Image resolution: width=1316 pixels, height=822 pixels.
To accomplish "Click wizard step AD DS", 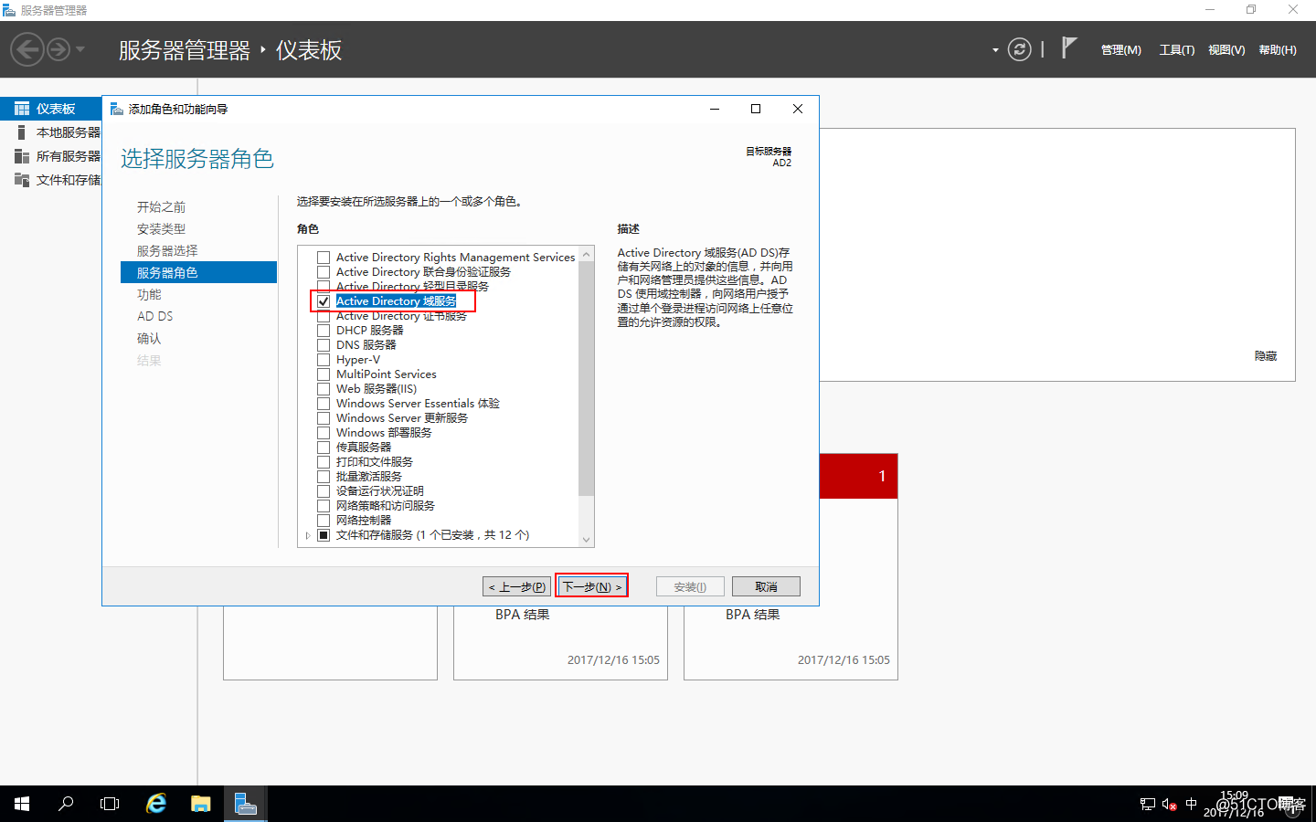I will [x=154, y=316].
